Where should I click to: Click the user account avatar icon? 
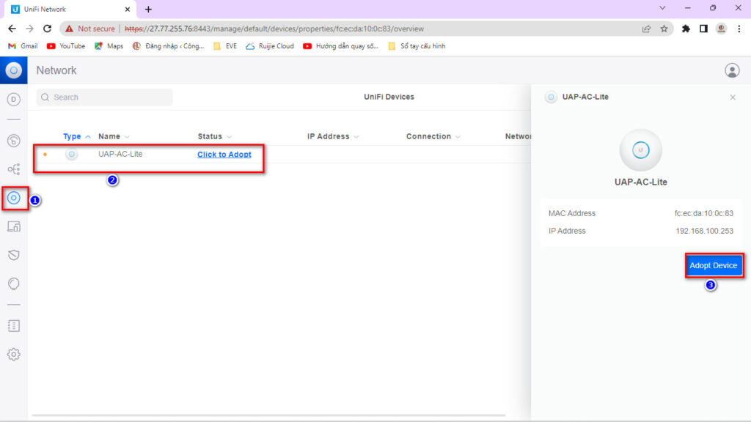[731, 70]
